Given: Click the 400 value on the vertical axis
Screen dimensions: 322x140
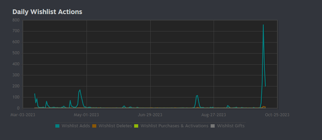Looking at the screenshot, I should 16,64.
